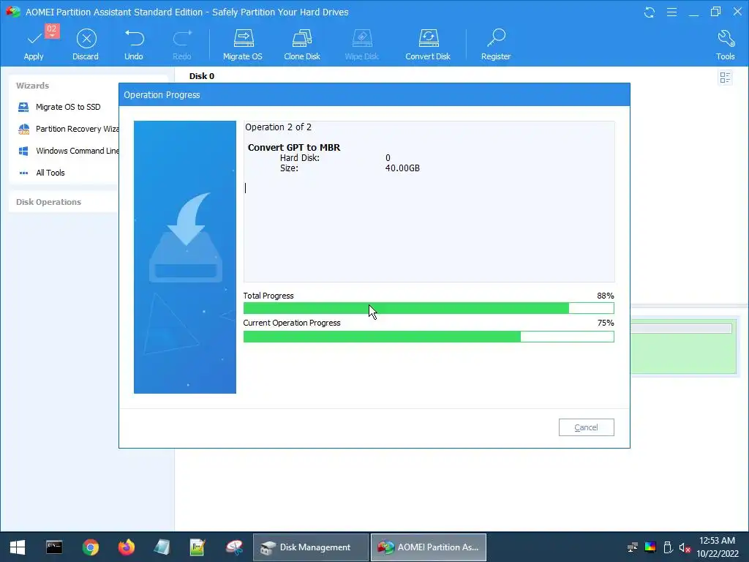The image size is (749, 562).
Task: Open the hamburger menu in title bar
Action: [x=671, y=12]
